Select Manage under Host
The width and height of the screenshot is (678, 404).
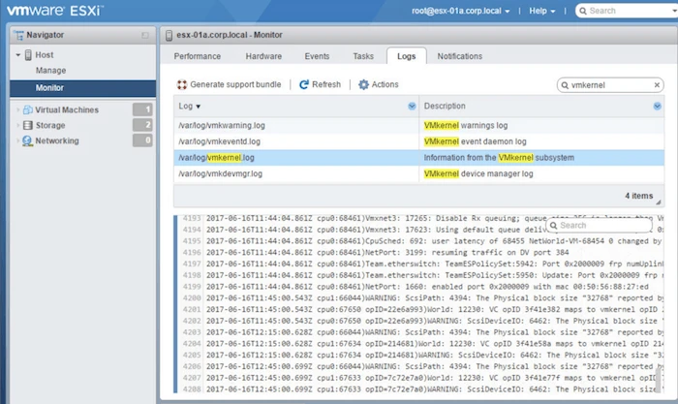tap(51, 70)
